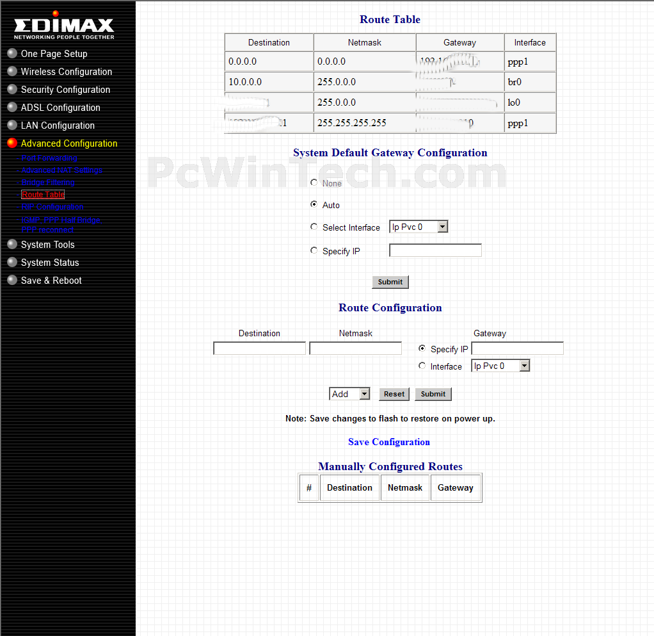
Task: Click the Gateway header in Manually Configured Routes
Action: (x=456, y=487)
